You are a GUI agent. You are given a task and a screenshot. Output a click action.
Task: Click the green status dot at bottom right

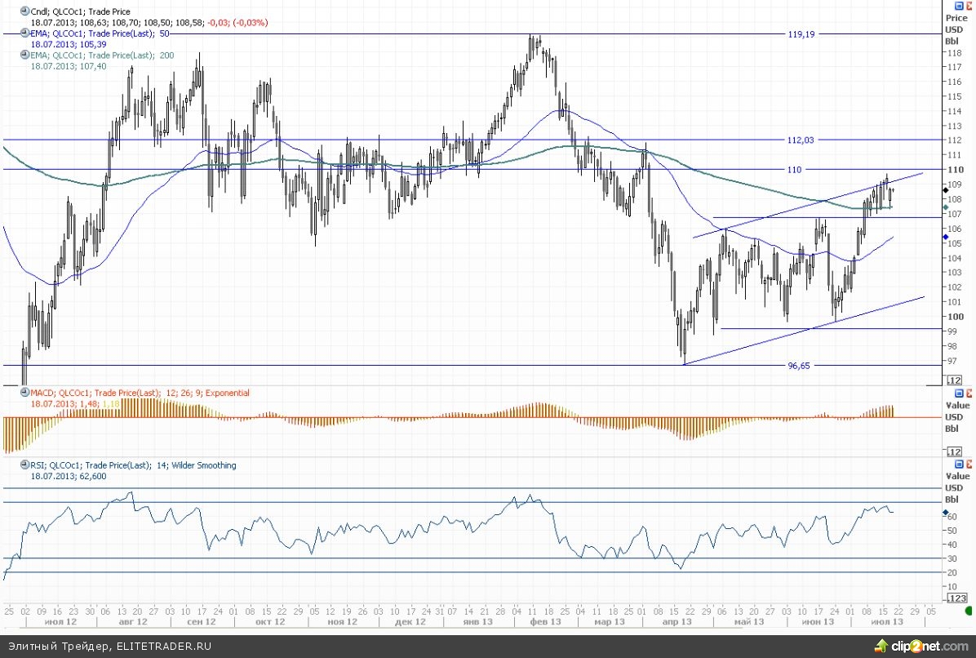969,611
